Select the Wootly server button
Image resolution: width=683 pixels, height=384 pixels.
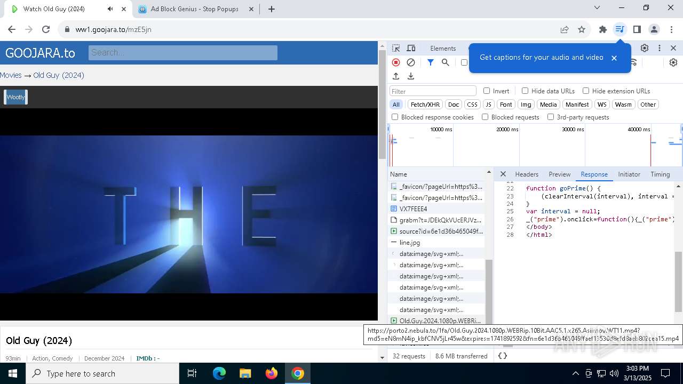click(15, 97)
